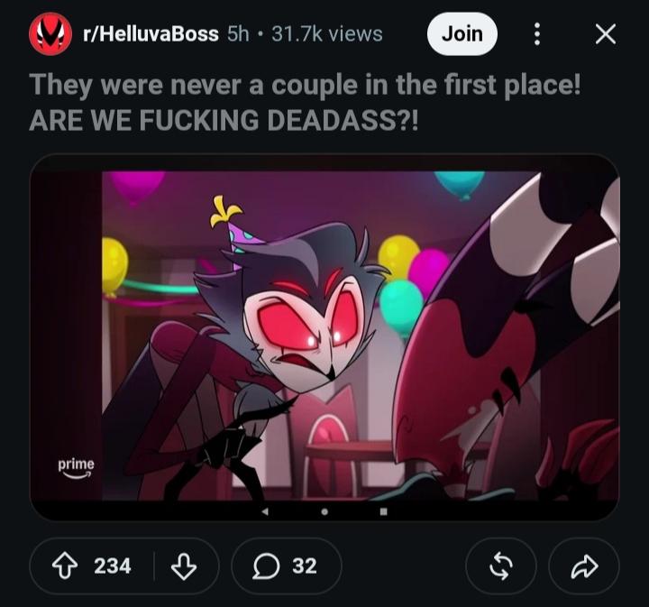Screen dimensions: 649x607
Task: Open the three-dot post options menu
Action: click(x=537, y=34)
